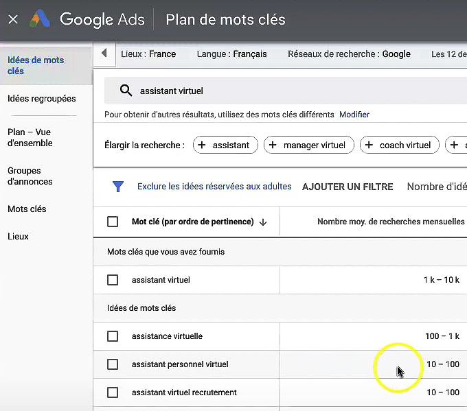Click the 'assistant virtuel recrutement' keyword text
This screenshot has width=467, height=411.
tap(184, 392)
